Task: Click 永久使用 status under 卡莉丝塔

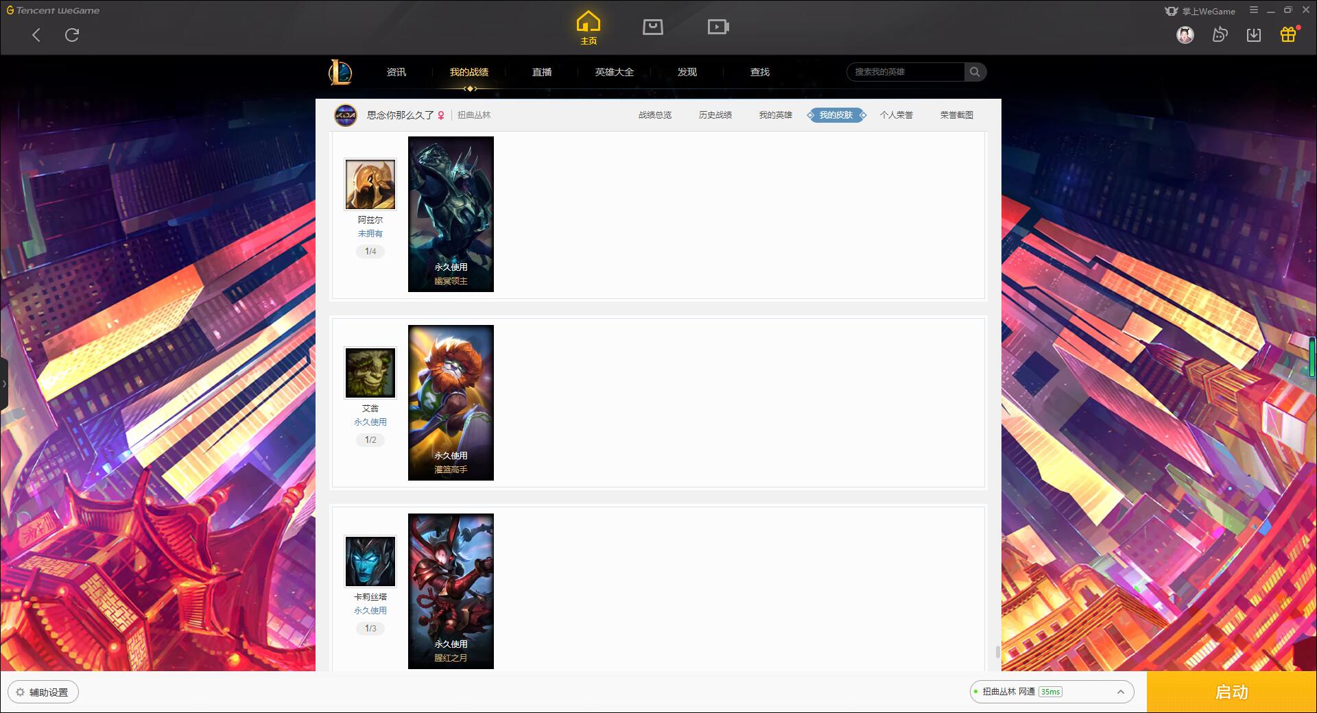Action: pos(370,611)
